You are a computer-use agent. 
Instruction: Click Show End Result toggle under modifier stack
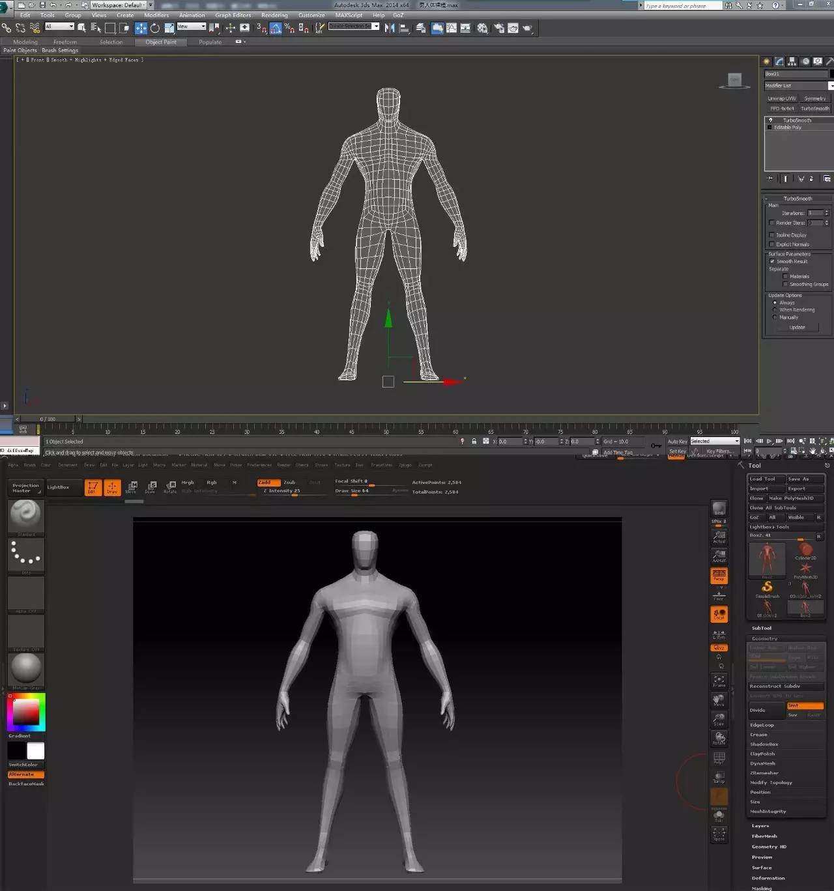point(785,178)
